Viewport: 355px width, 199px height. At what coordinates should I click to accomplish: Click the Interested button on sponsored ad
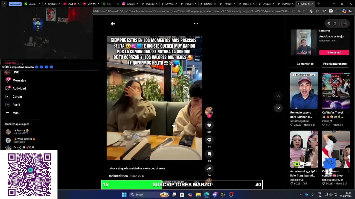pos(334,53)
